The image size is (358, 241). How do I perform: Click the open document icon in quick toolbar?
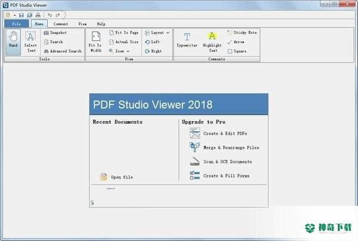[8, 15]
